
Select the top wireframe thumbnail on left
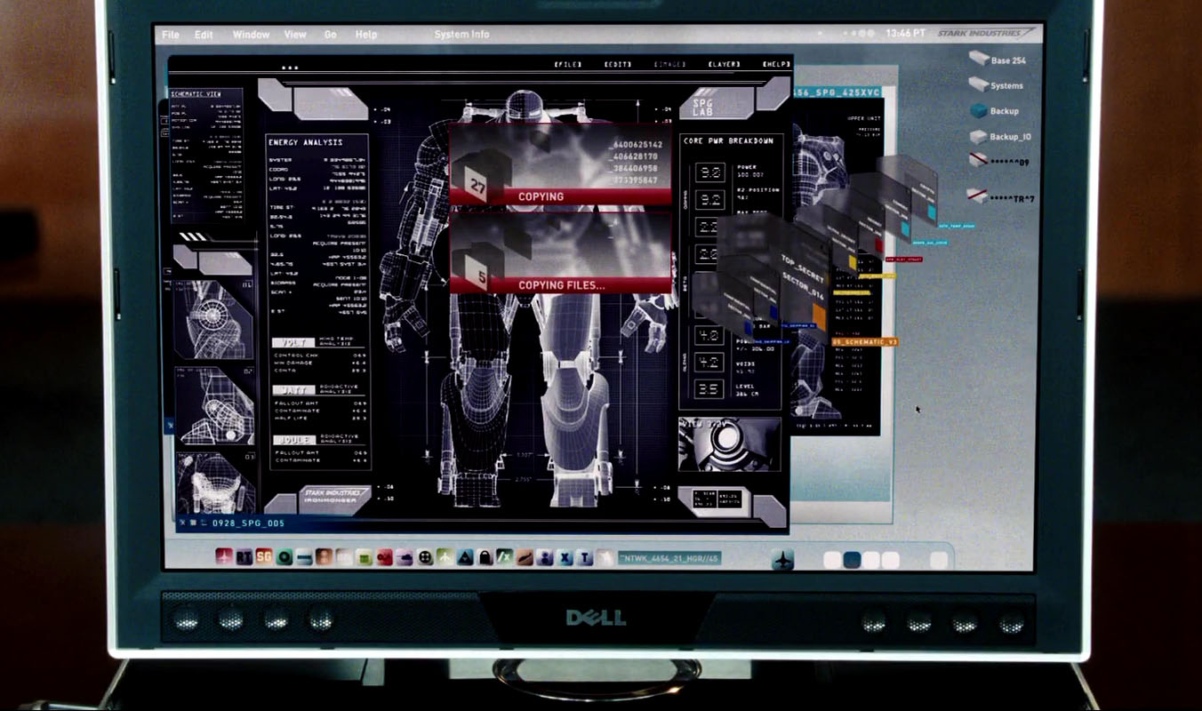pos(214,320)
